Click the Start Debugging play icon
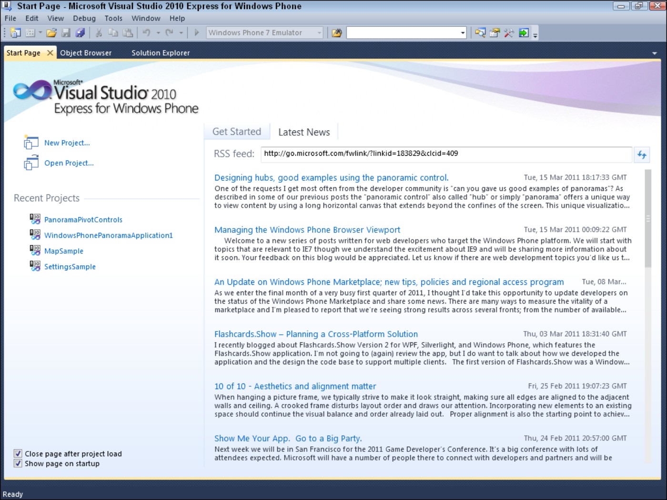The image size is (667, 500). (196, 33)
